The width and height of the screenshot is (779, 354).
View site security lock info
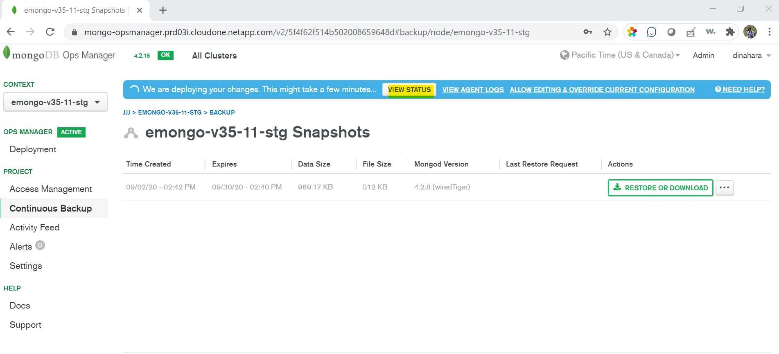75,32
